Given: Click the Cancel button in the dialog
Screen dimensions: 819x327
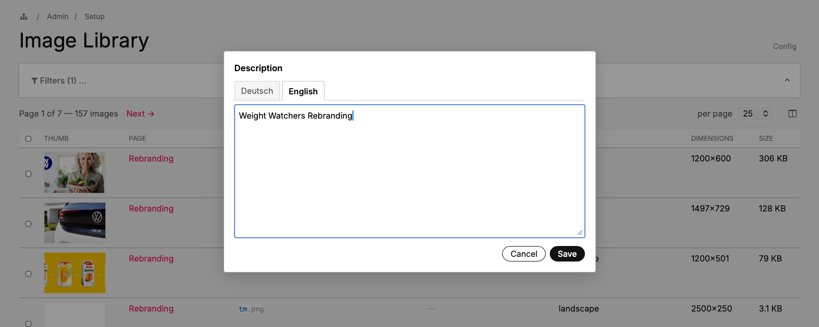Looking at the screenshot, I should pyautogui.click(x=524, y=254).
